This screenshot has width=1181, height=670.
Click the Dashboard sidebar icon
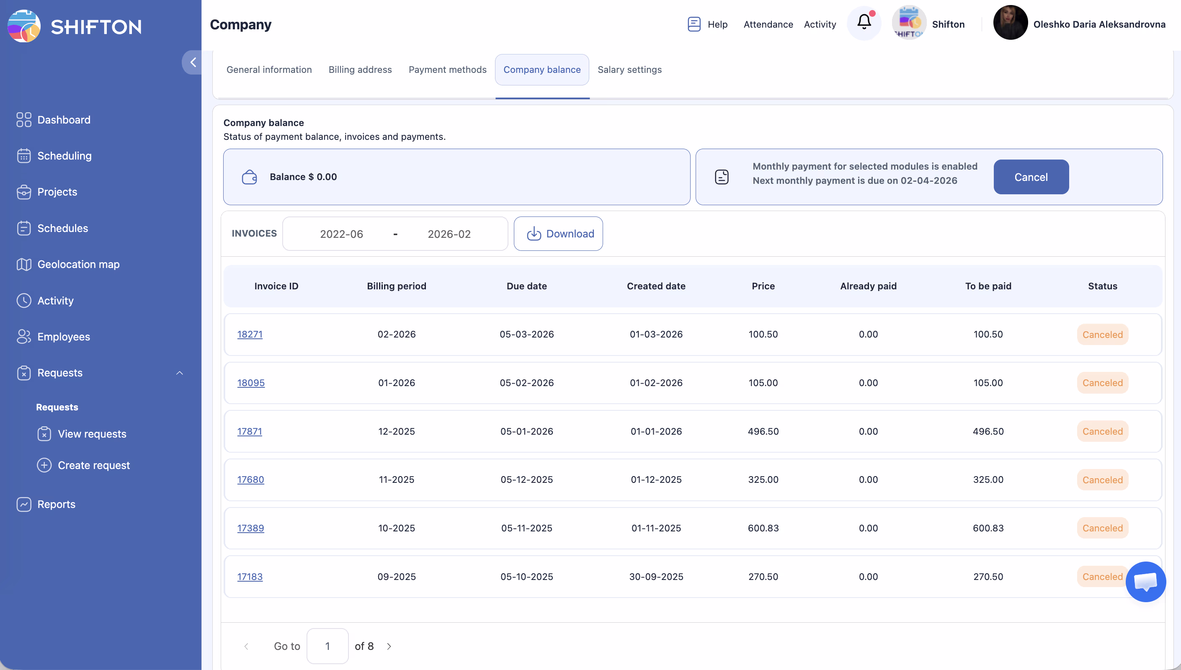[x=23, y=120]
